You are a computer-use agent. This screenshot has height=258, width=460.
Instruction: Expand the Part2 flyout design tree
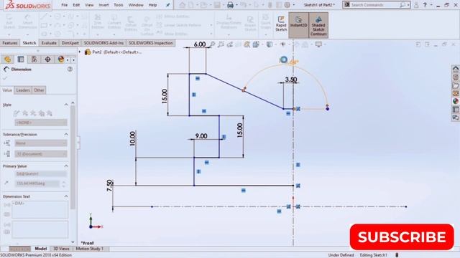(x=80, y=52)
